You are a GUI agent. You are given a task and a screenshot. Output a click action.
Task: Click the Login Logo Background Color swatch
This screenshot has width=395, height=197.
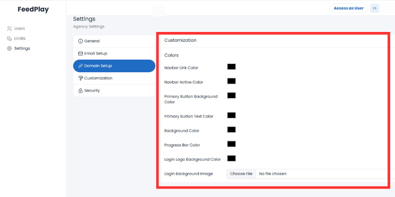(x=231, y=158)
